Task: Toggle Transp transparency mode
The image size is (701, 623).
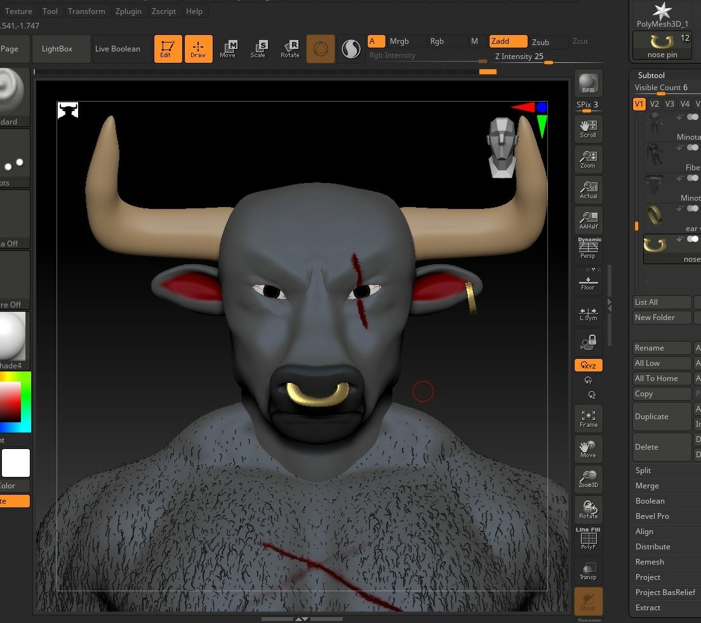Action: click(x=588, y=571)
